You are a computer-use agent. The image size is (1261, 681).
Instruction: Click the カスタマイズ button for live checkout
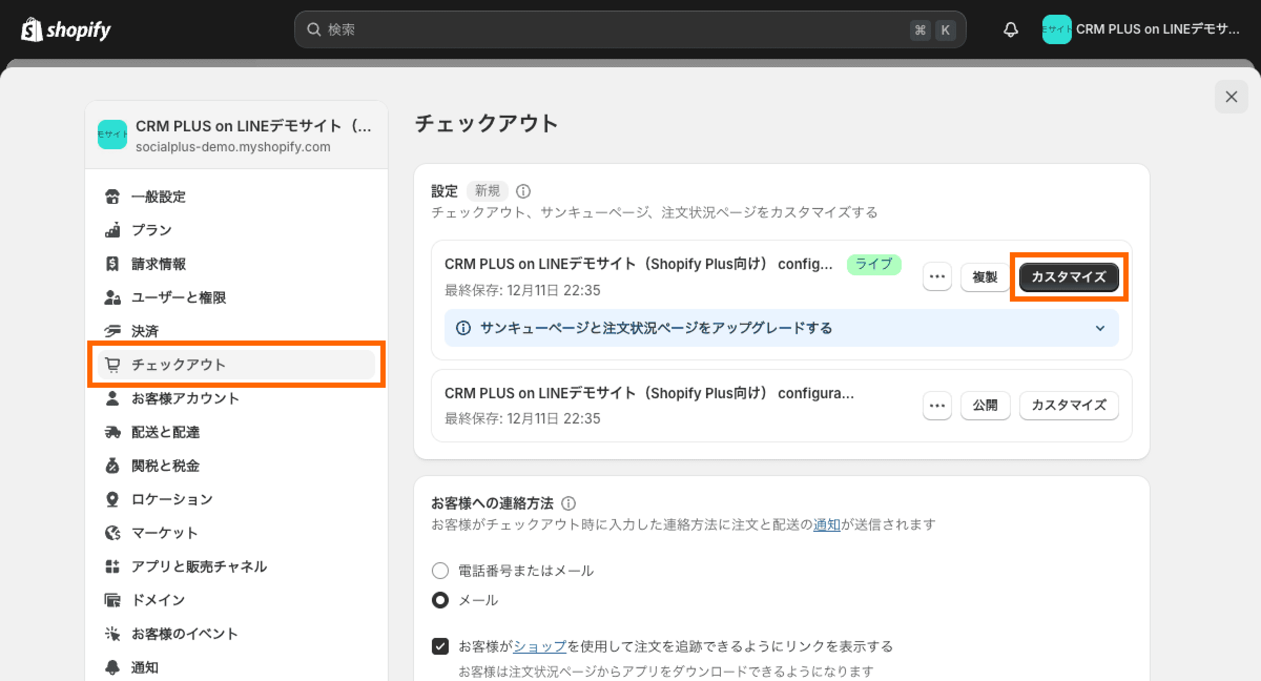click(1068, 277)
